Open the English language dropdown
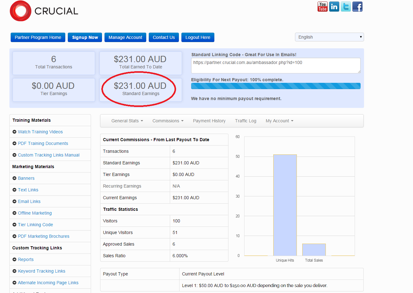Viewport: 413px width, 293px height. tap(329, 37)
